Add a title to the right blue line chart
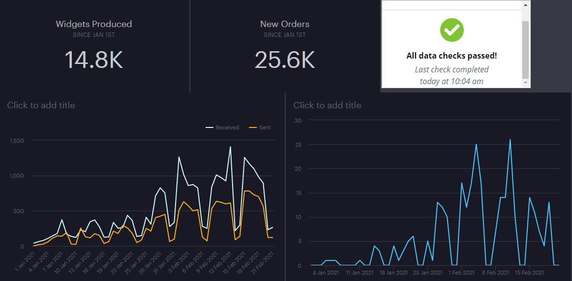This screenshot has height=281, width=572. click(327, 105)
